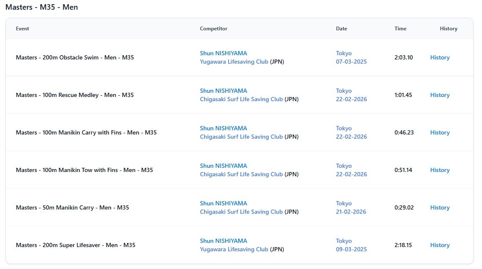Image resolution: width=482 pixels, height=269 pixels.
Task: View History of 100m Manikin Tow with Fins
Action: click(440, 170)
